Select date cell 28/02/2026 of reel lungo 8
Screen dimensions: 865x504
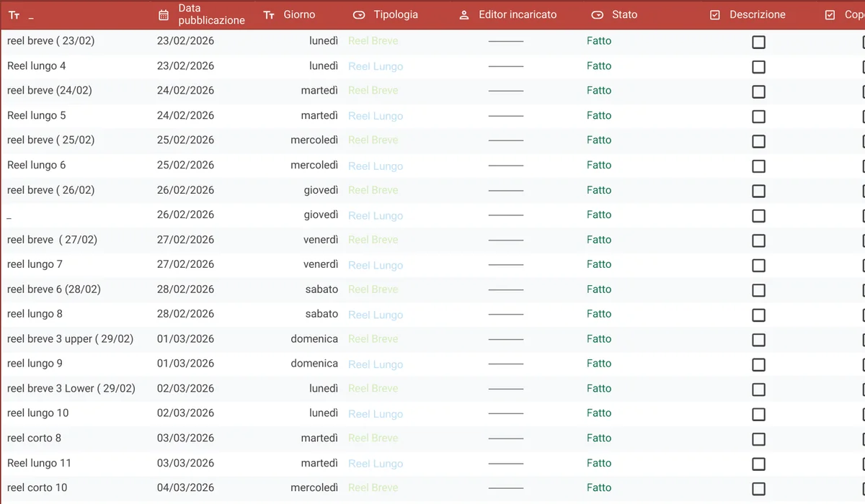coord(185,314)
